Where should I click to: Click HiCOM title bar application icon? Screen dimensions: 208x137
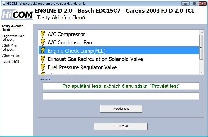click(4, 3)
